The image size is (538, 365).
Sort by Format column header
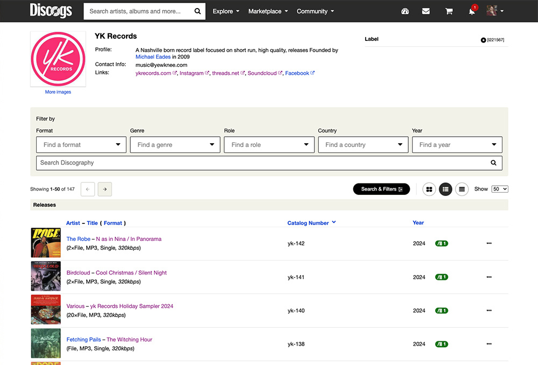(113, 223)
